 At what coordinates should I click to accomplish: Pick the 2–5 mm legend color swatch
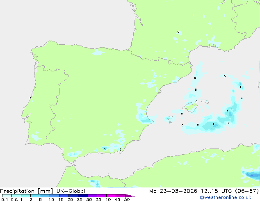(35, 196)
